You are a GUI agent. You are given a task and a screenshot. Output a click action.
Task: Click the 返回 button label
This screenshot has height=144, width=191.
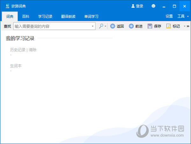click(120, 26)
